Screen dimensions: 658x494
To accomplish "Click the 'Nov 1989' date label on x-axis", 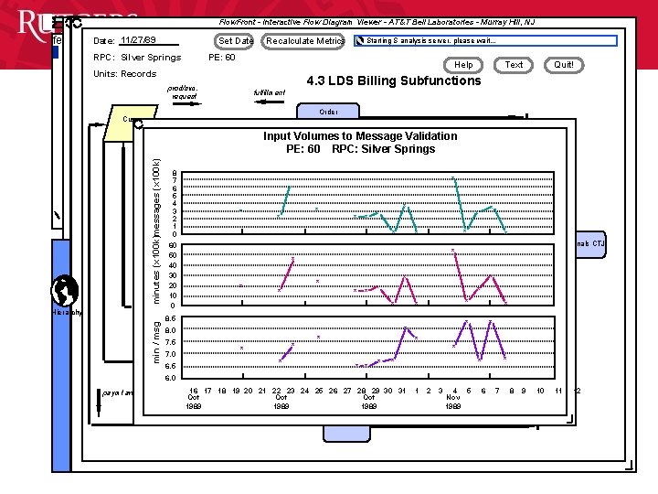I will point(453,402).
